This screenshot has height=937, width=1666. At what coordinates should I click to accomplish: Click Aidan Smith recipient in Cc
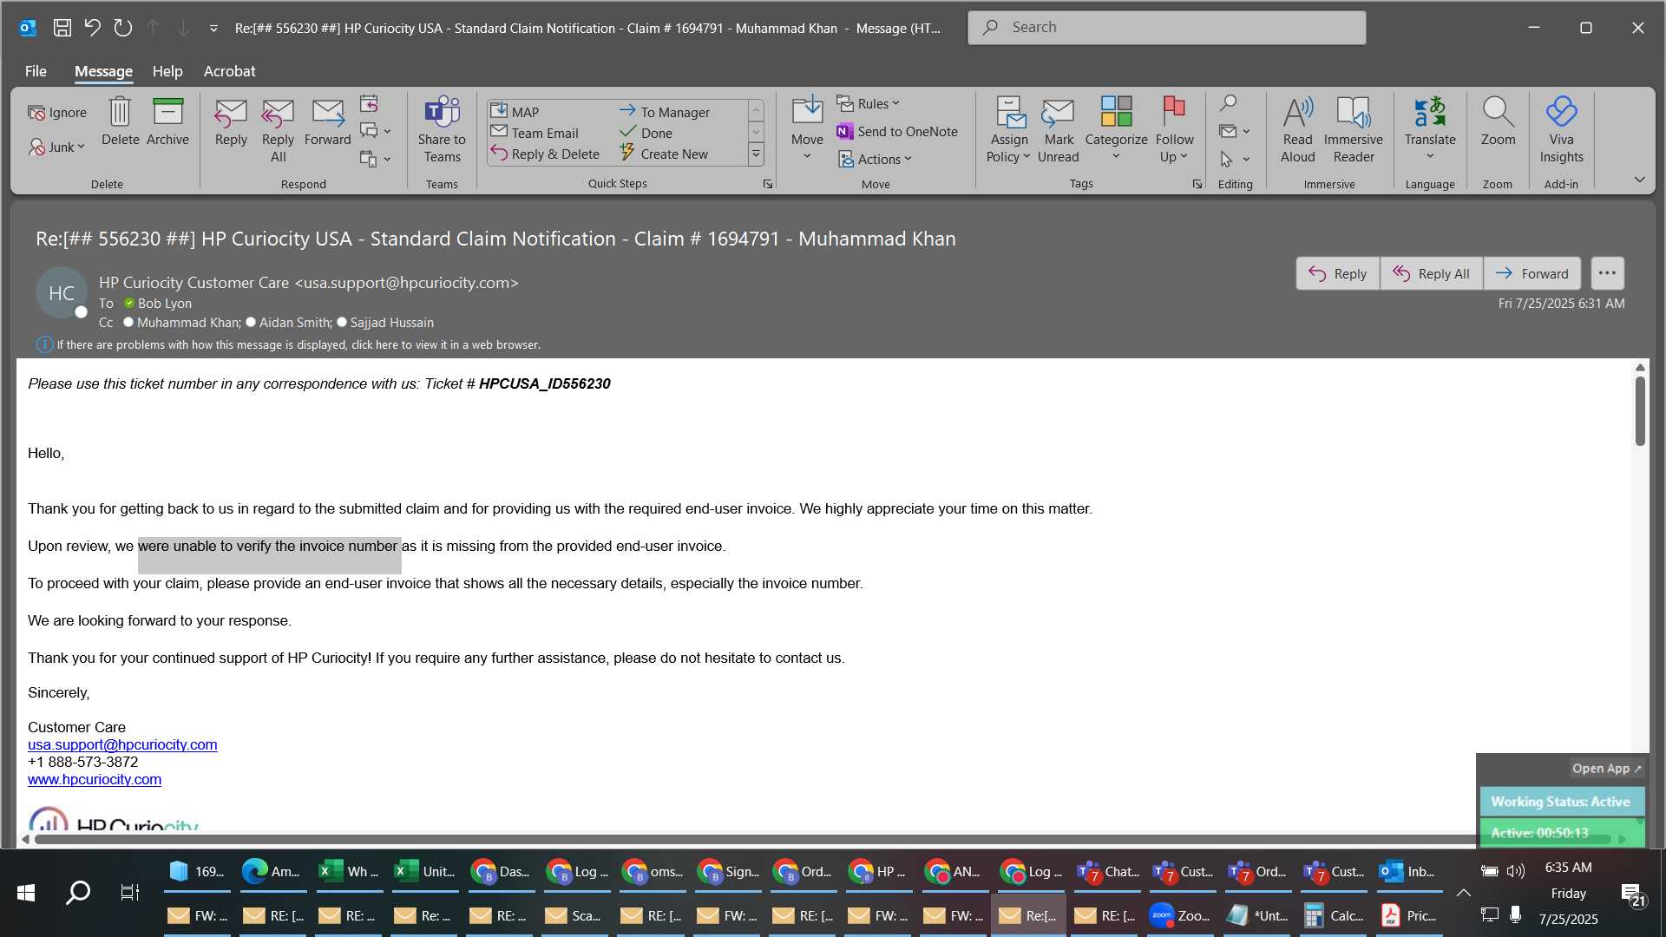click(295, 323)
